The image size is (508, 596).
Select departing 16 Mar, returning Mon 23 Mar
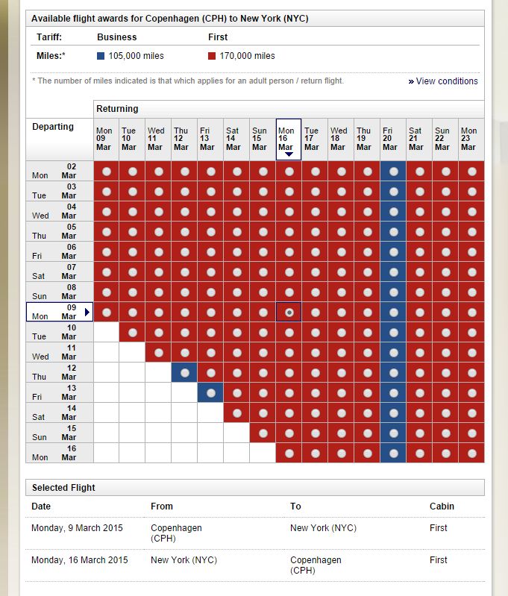pyautogui.click(x=471, y=453)
